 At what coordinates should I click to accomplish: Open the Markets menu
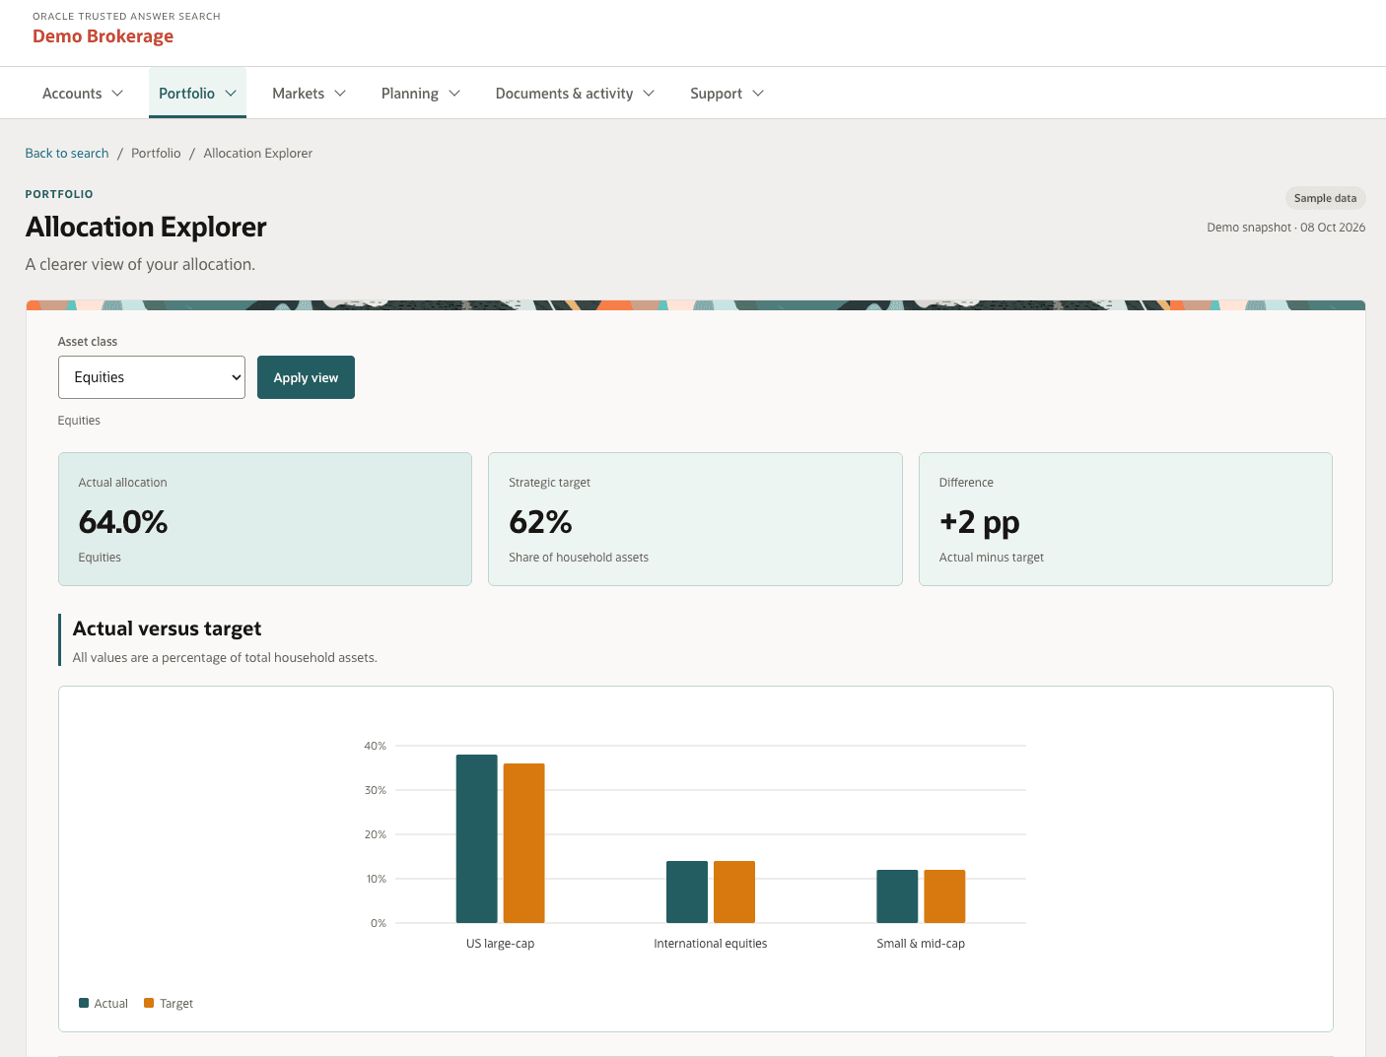pos(309,94)
